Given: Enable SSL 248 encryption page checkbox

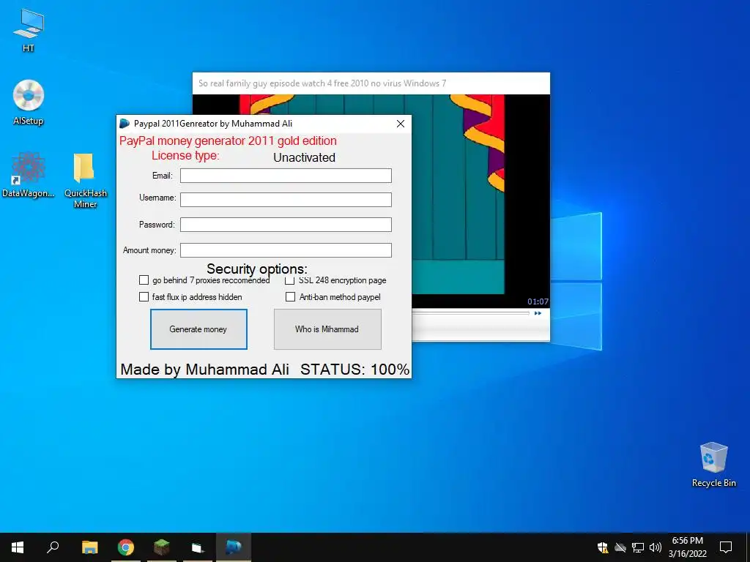Looking at the screenshot, I should pos(290,280).
